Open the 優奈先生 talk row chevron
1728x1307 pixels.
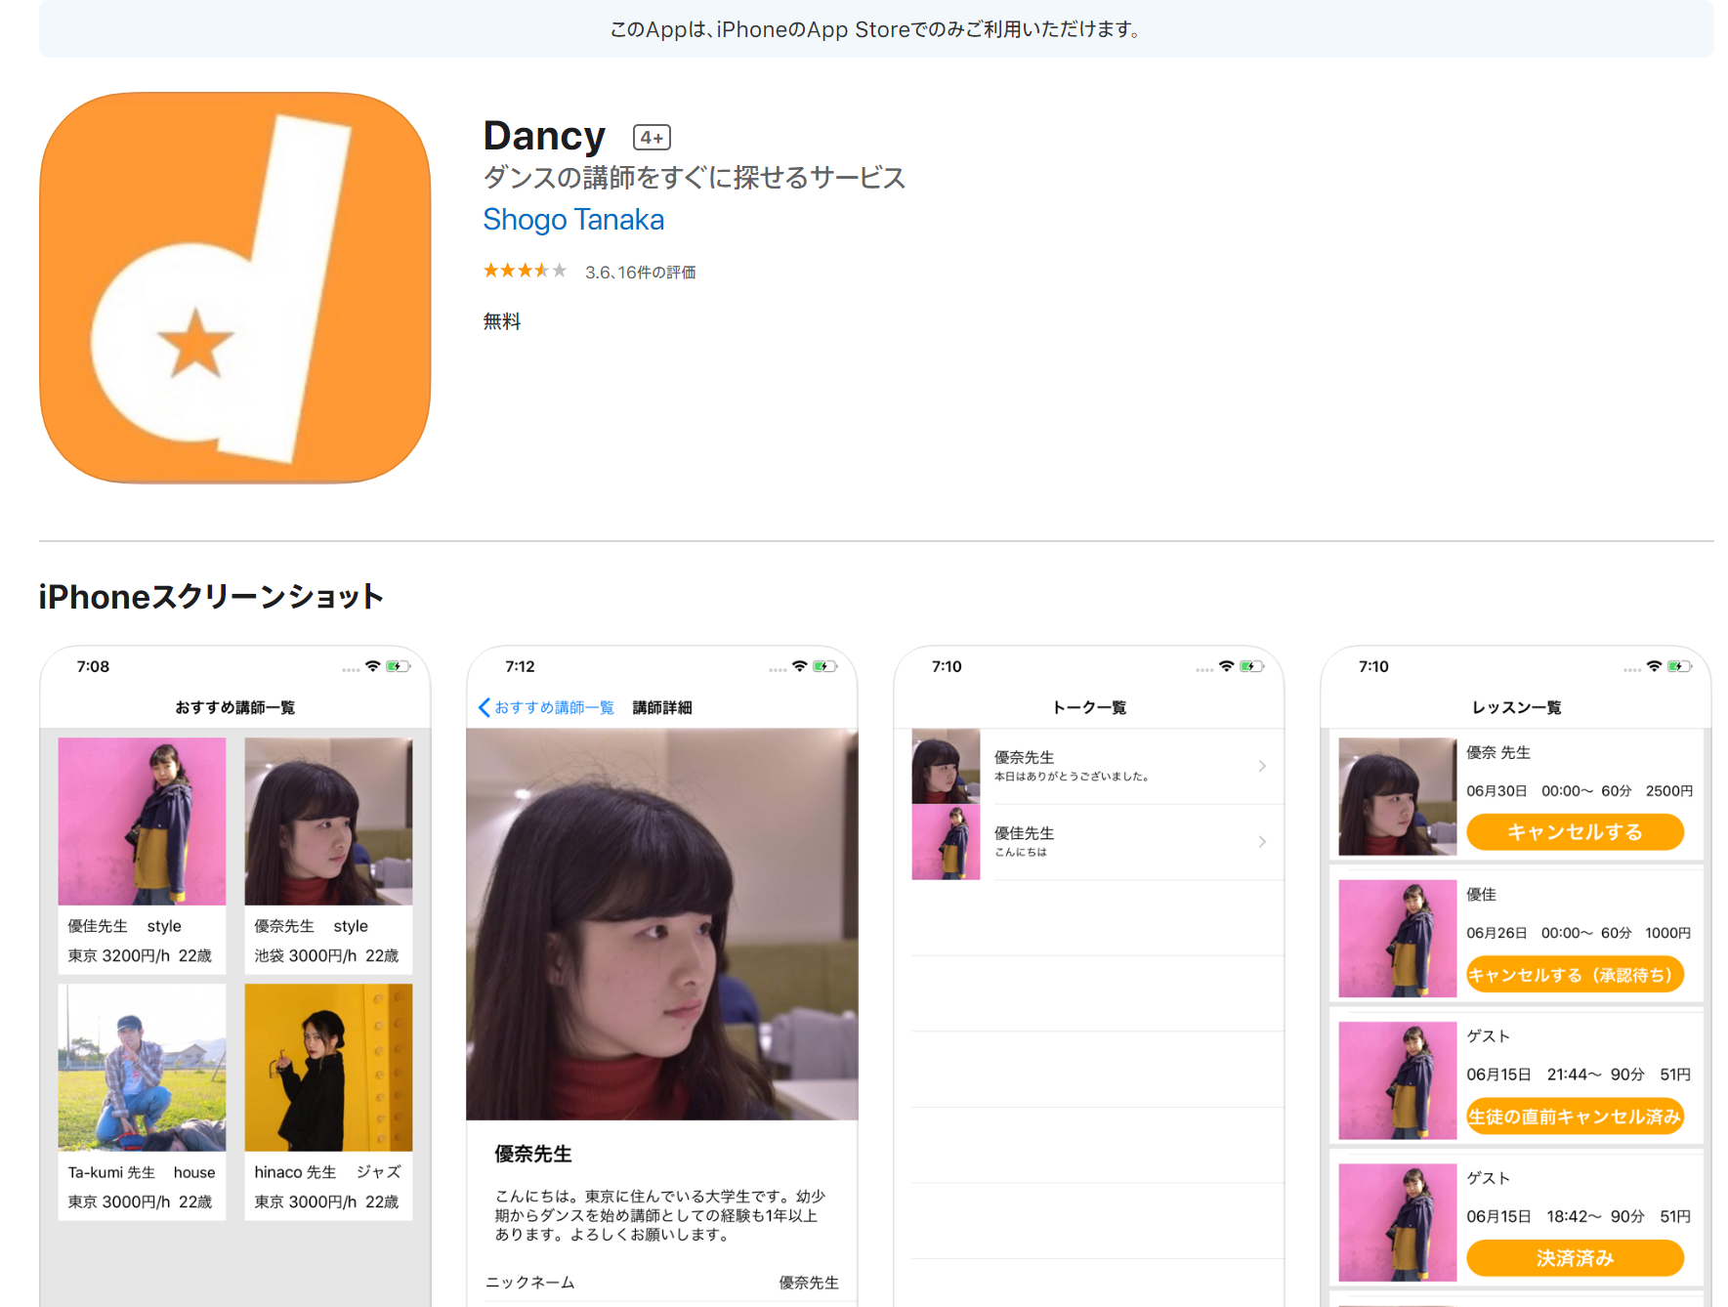[x=1262, y=767]
